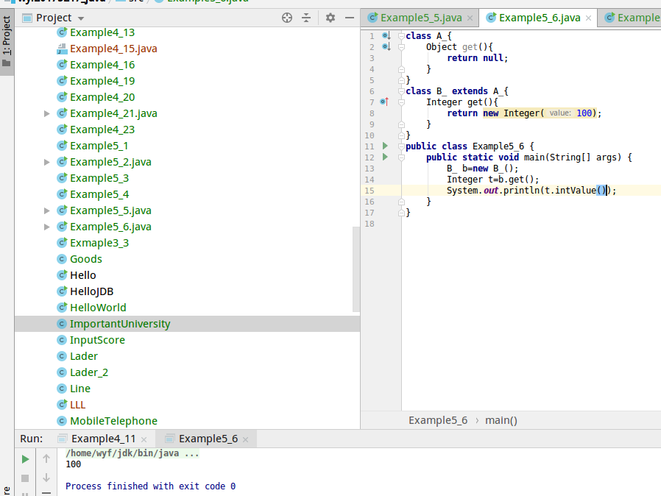Open InputScore class

(97, 340)
